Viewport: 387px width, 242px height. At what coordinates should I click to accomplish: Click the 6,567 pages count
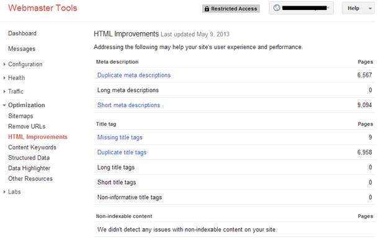tap(365, 75)
